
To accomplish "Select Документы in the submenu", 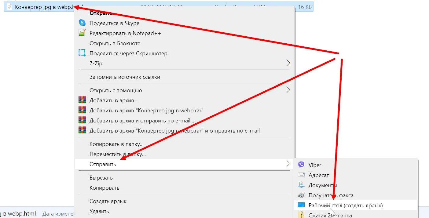I will (323, 185).
